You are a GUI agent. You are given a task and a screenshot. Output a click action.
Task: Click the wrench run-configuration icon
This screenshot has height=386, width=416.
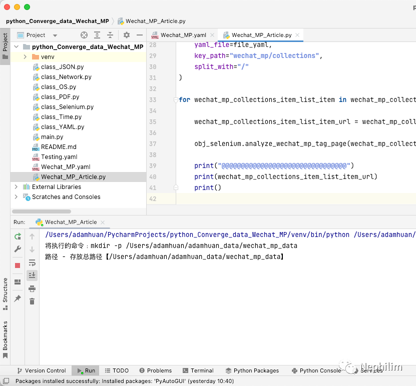[18, 249]
